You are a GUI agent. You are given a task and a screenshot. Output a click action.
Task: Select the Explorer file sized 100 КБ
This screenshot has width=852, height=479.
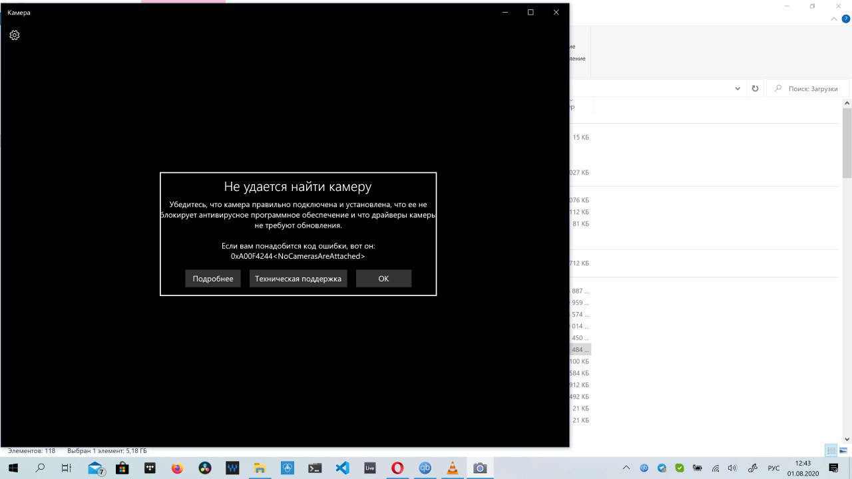click(580, 361)
